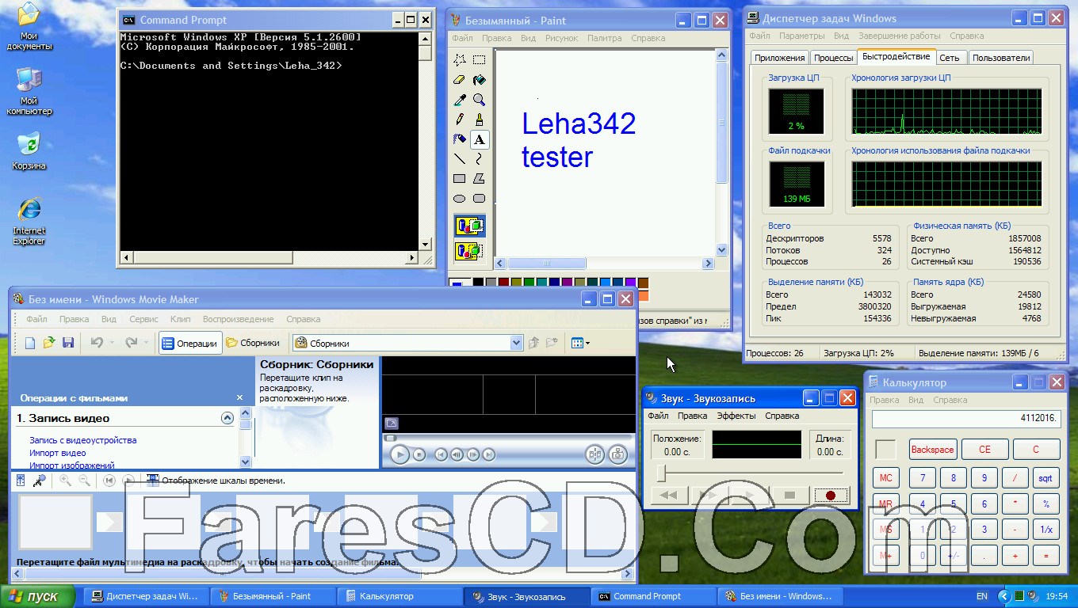Click Calculator display field

coord(965,418)
